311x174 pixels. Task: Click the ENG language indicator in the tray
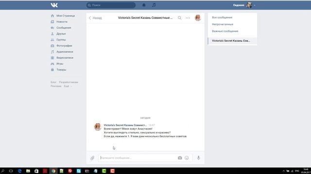coord(297,171)
